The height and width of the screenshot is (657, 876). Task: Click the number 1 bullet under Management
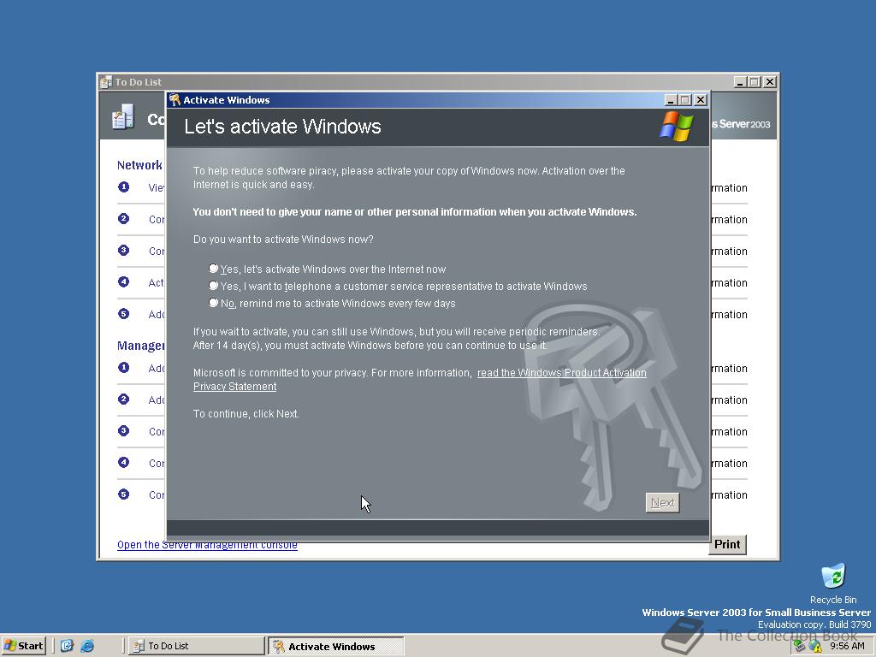click(123, 367)
